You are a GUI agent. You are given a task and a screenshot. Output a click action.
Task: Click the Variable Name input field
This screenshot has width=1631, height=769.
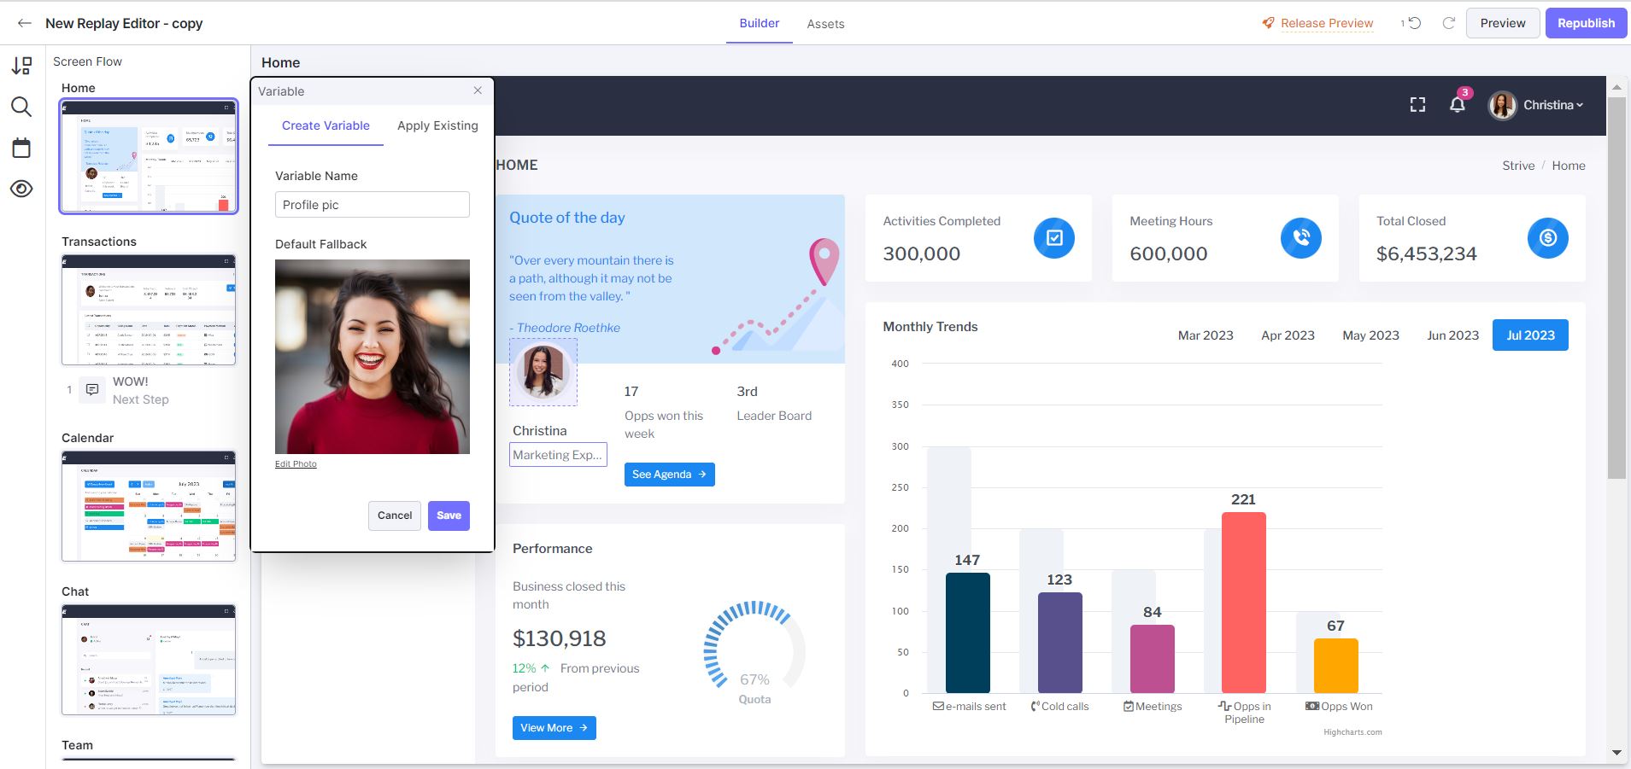(x=373, y=205)
